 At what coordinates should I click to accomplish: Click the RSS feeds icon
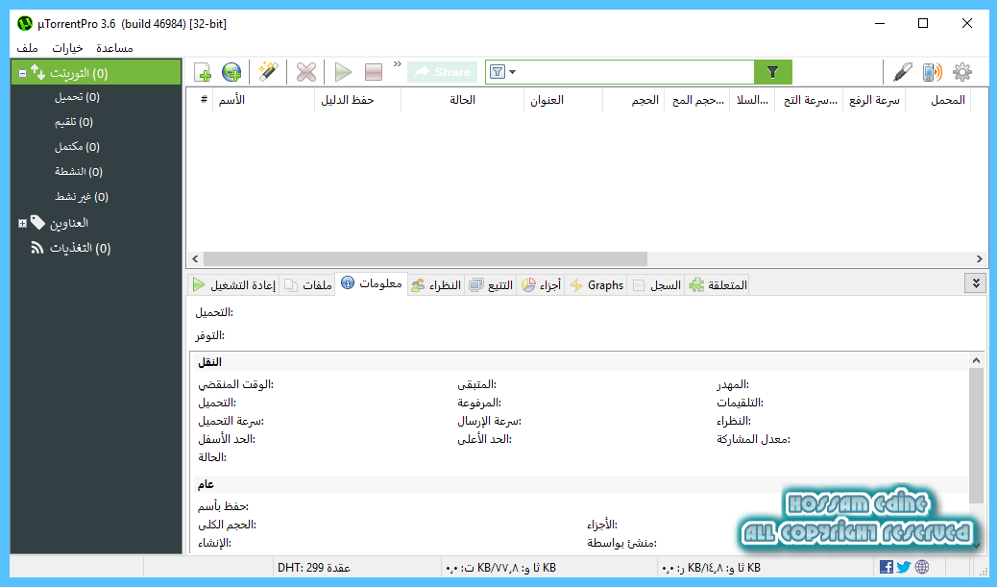pos(37,248)
